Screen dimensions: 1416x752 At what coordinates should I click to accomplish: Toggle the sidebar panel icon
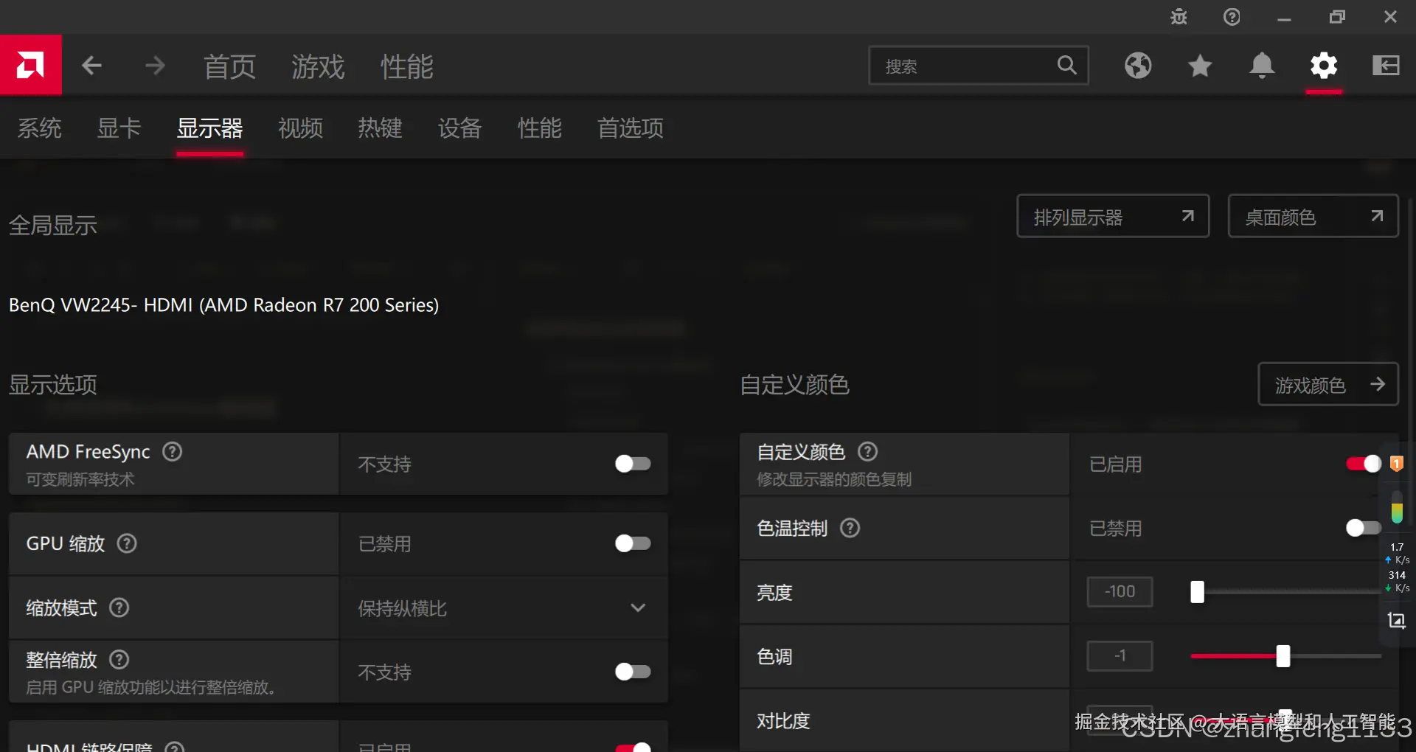pyautogui.click(x=1386, y=66)
